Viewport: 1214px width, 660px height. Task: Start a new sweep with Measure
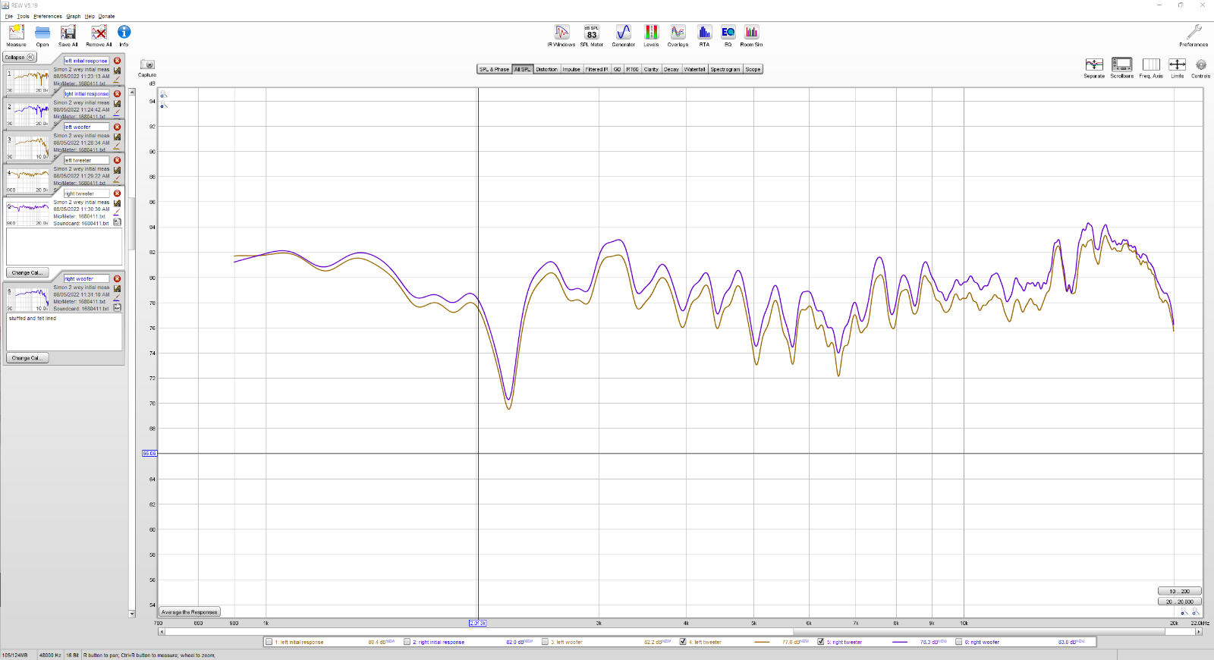[16, 35]
